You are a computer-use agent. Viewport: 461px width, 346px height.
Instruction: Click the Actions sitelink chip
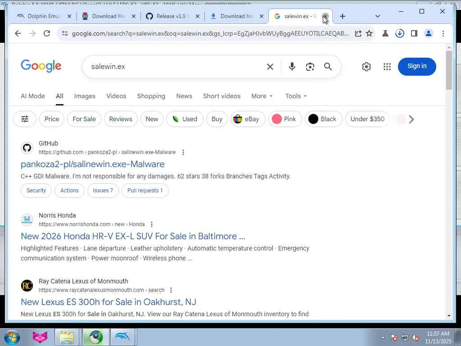pyautogui.click(x=69, y=191)
